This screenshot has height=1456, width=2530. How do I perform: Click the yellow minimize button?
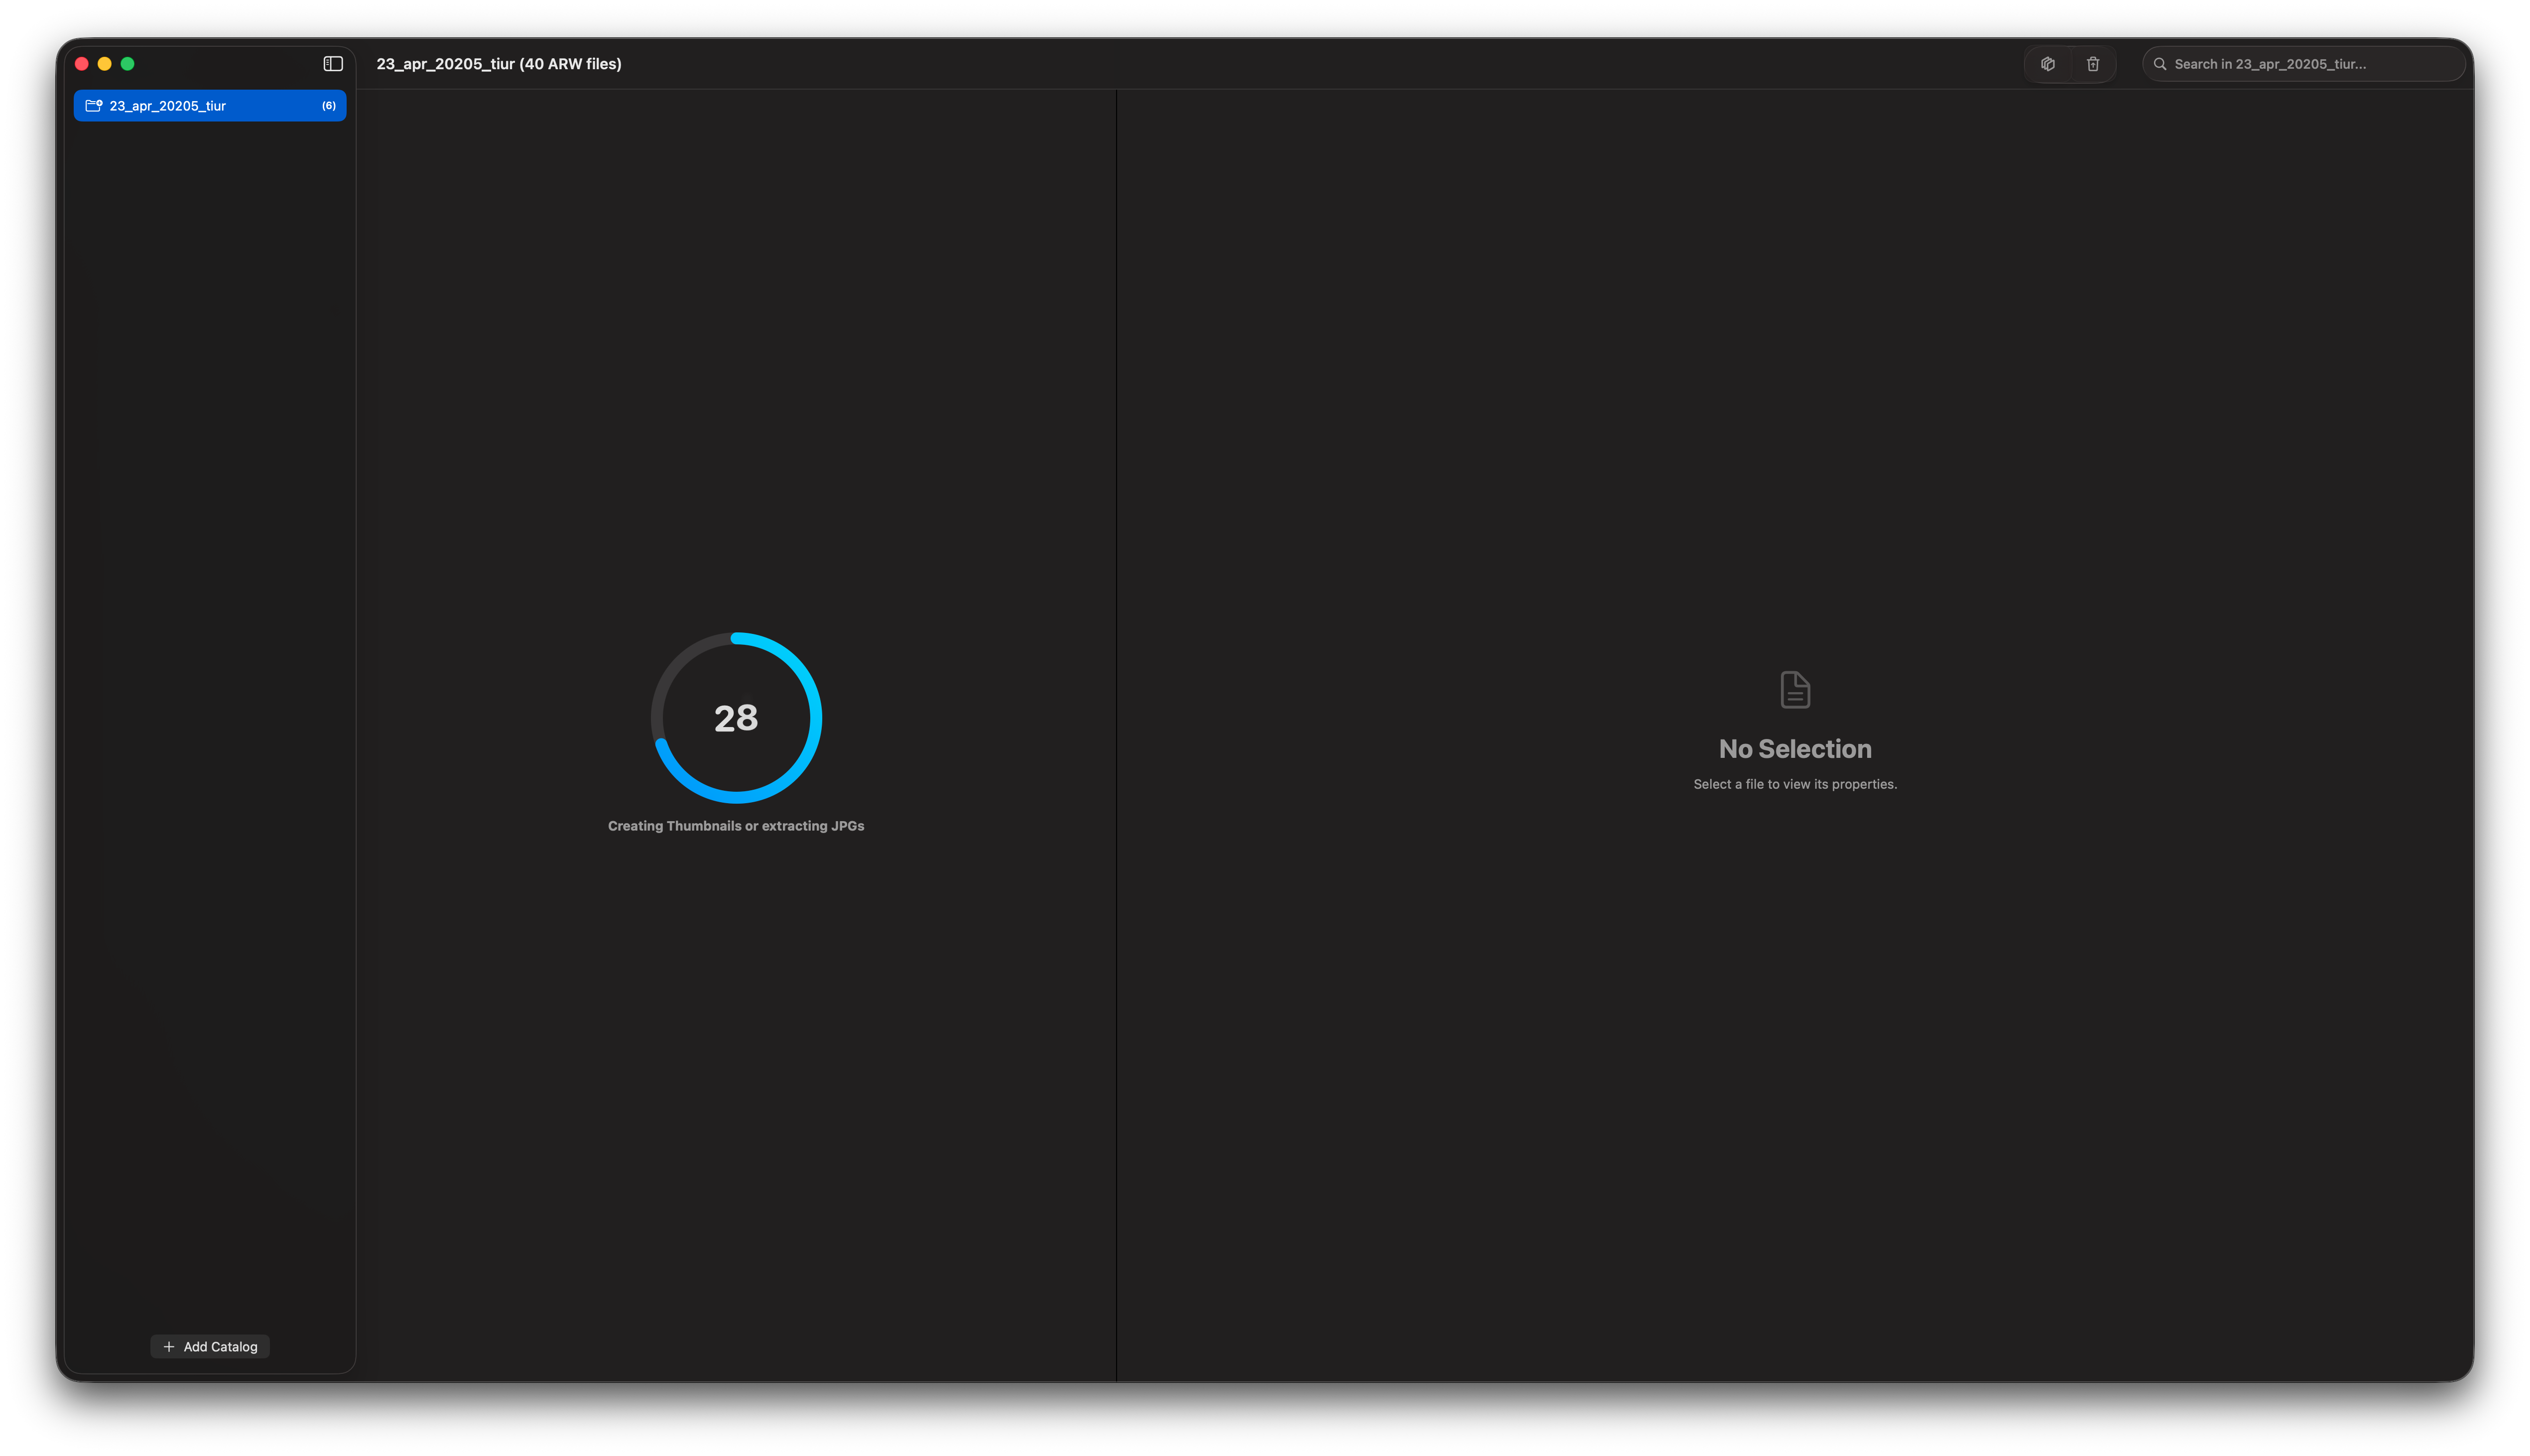[104, 63]
